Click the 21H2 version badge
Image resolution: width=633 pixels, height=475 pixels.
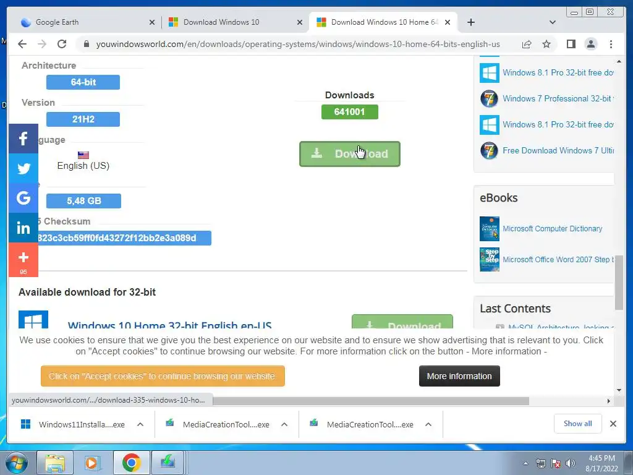tap(83, 119)
